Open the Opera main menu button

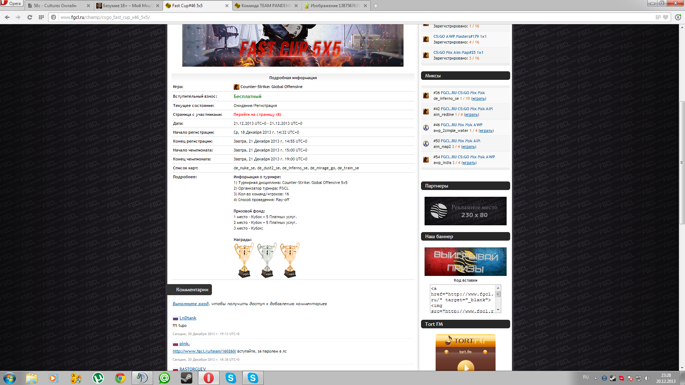click(x=11, y=4)
